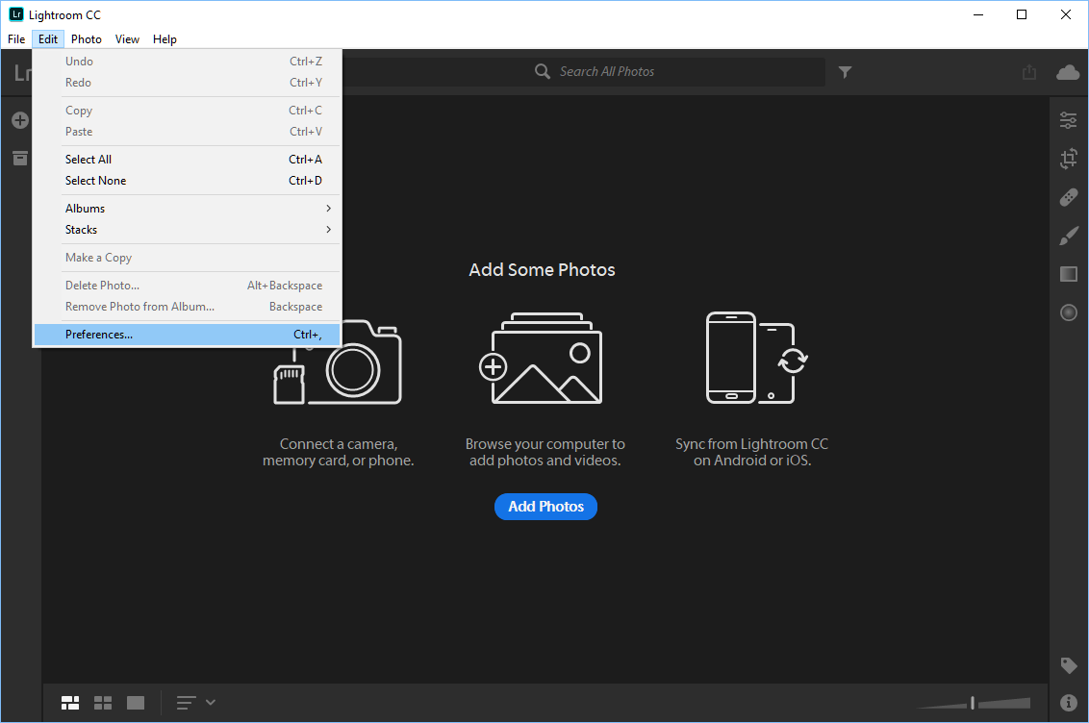1089x723 pixels.
Task: Switch to Photo Grid view
Action: (70, 703)
